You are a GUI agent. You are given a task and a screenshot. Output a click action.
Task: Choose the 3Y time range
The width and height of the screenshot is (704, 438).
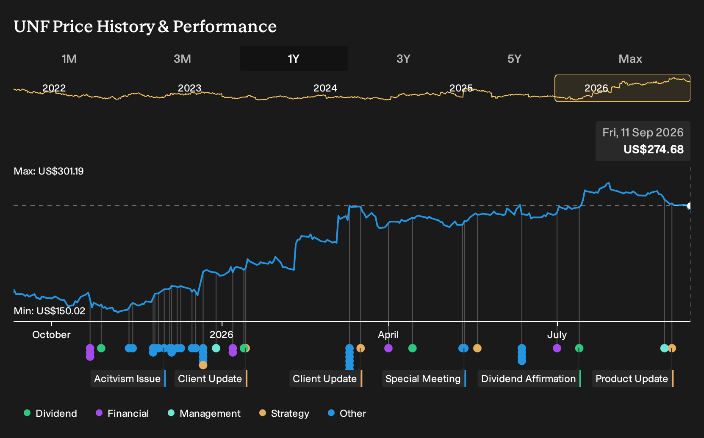(x=403, y=58)
